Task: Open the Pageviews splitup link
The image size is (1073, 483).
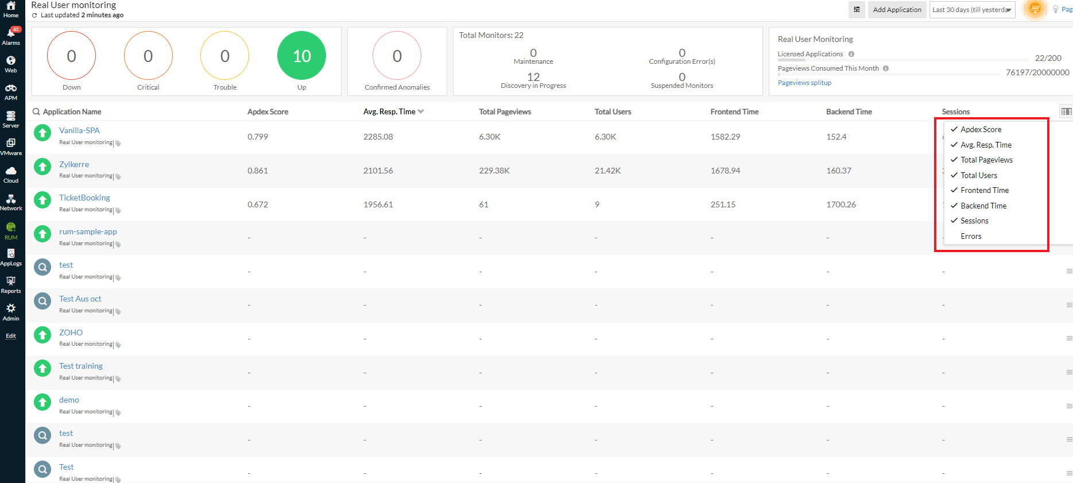Action: click(x=804, y=83)
